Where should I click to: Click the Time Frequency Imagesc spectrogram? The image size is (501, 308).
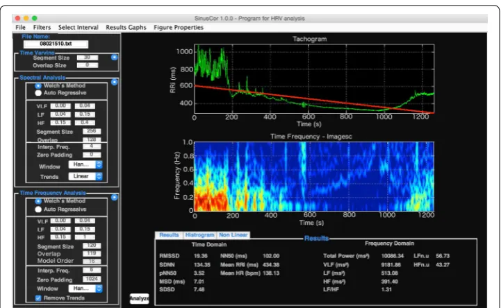[314, 176]
